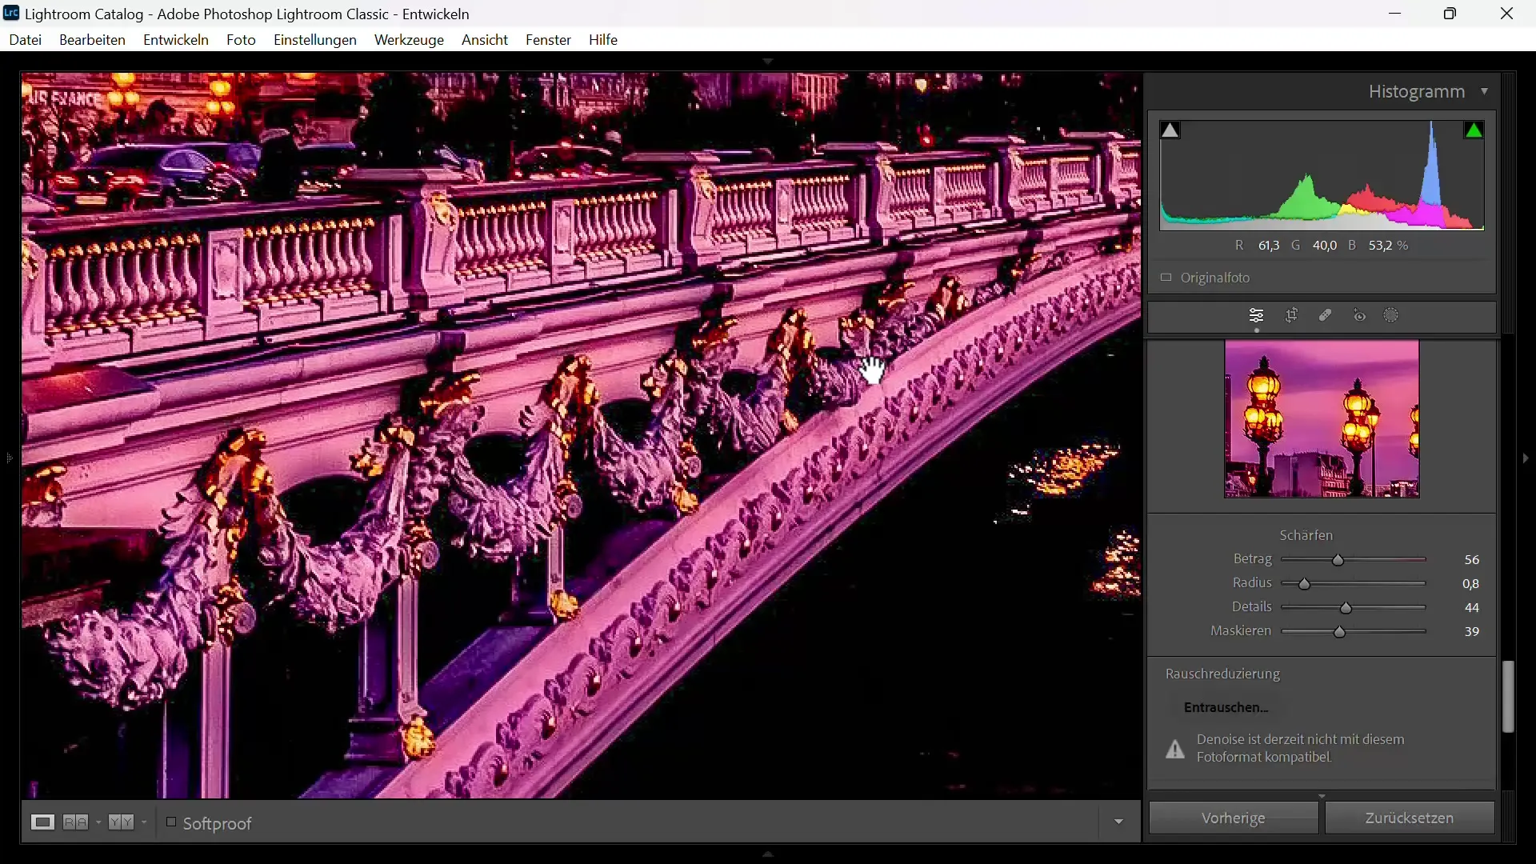The width and height of the screenshot is (1536, 864).
Task: Click the Lightroom Classic app icon in title bar
Action: (x=11, y=14)
